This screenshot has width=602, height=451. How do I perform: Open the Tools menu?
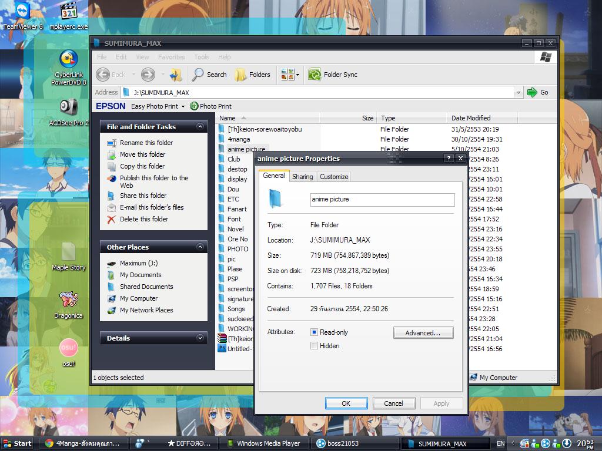click(x=202, y=57)
